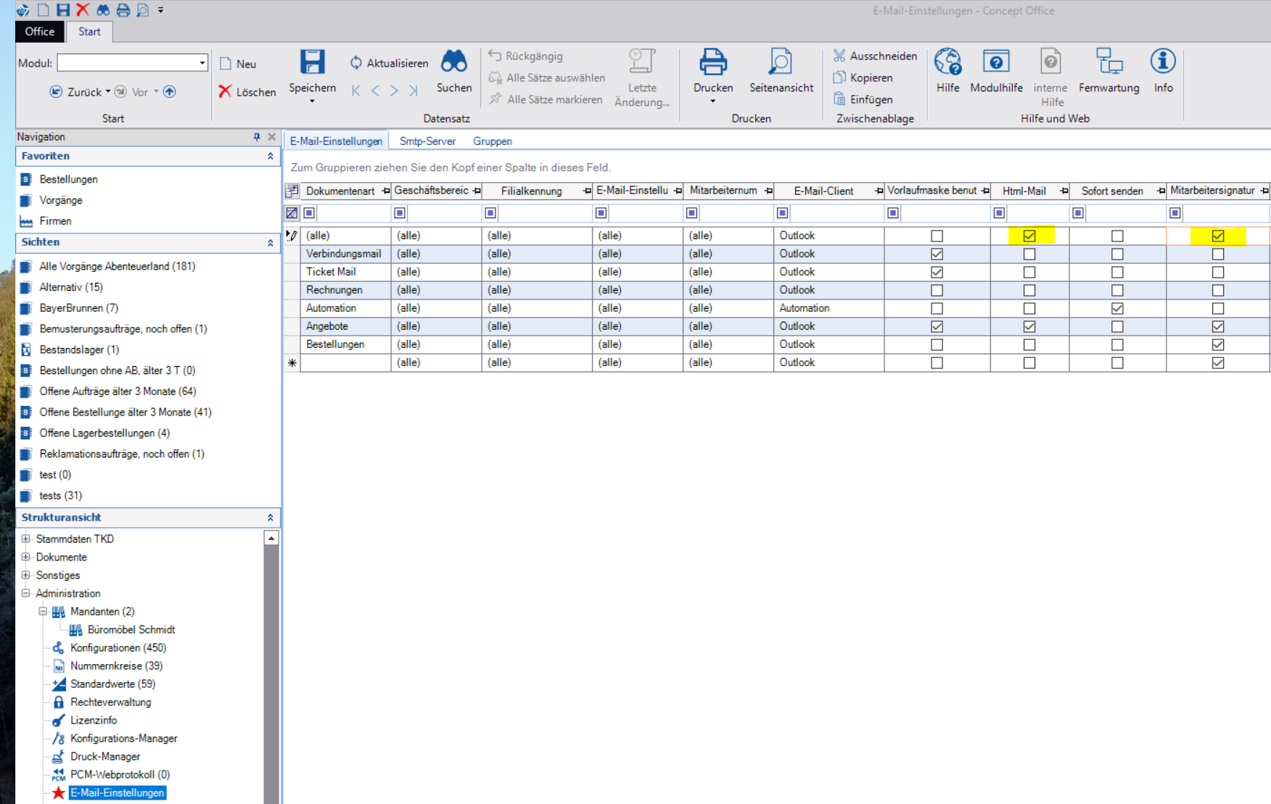
Task: Open the Modul dropdown list
Action: click(202, 63)
